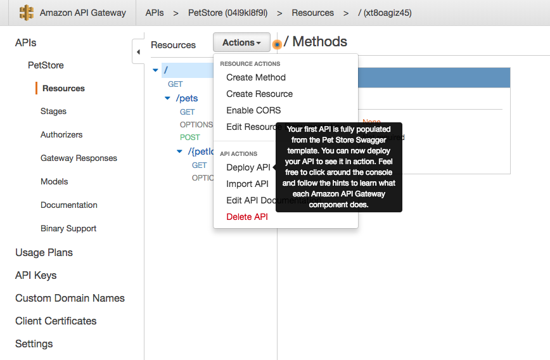Image resolution: width=550 pixels, height=360 pixels.
Task: Click the "Resources" panel heading
Action: click(x=173, y=45)
